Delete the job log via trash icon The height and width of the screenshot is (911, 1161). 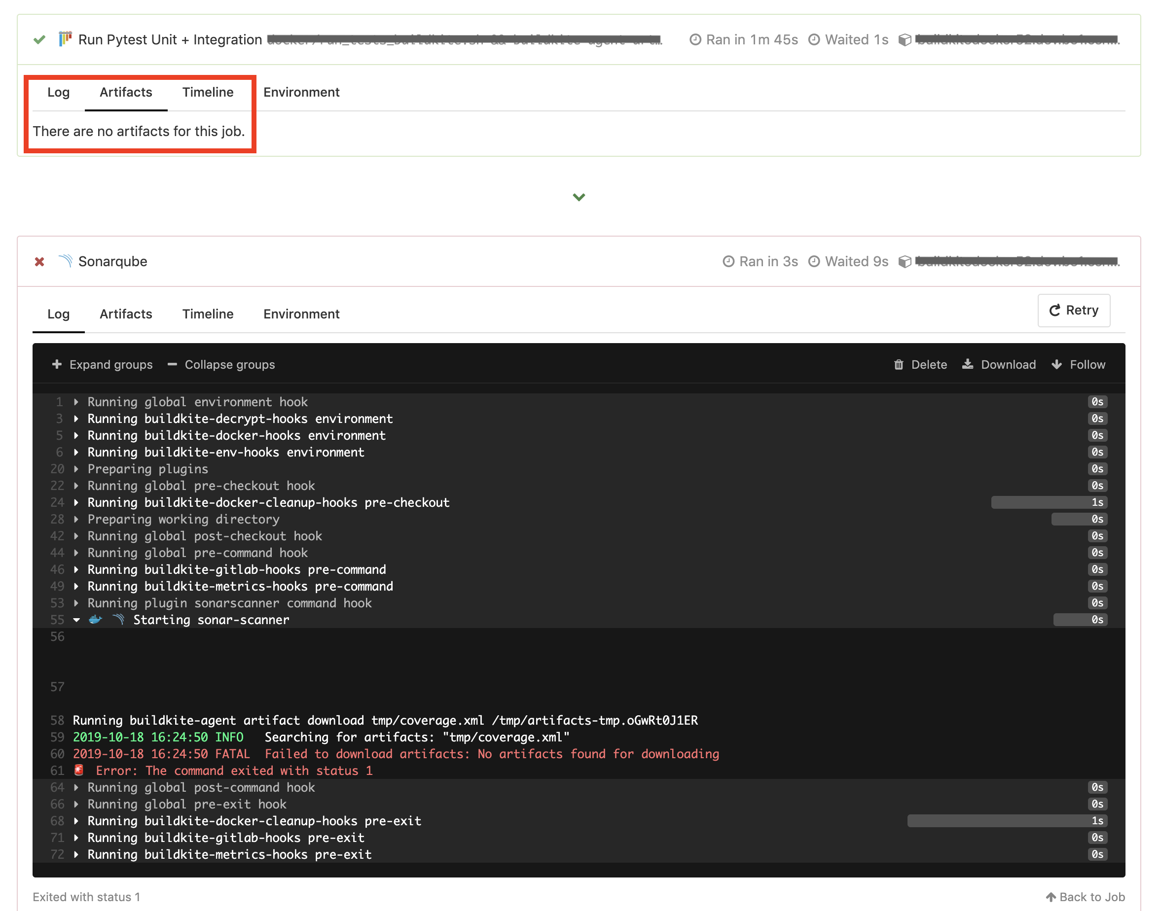[x=899, y=365]
